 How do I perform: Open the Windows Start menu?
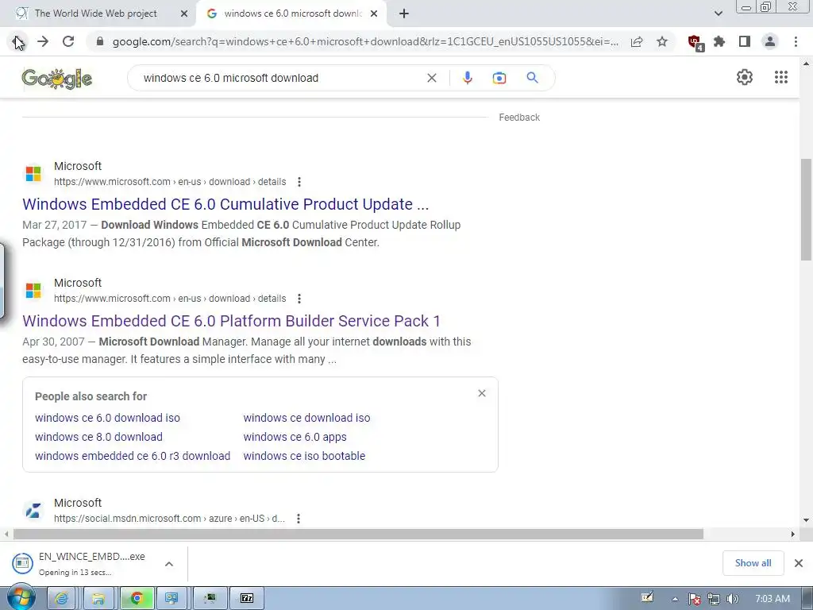[x=21, y=598]
